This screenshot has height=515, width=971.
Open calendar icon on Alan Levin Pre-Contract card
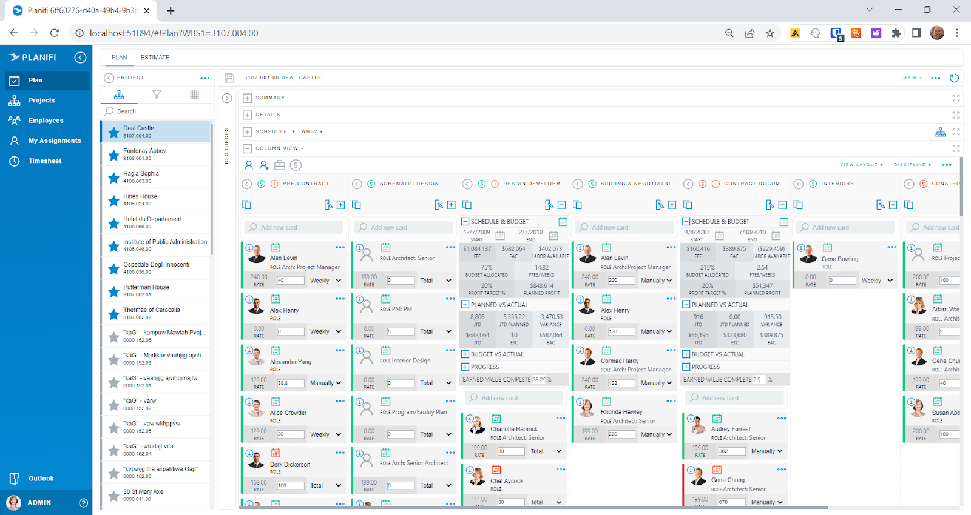[x=276, y=247]
